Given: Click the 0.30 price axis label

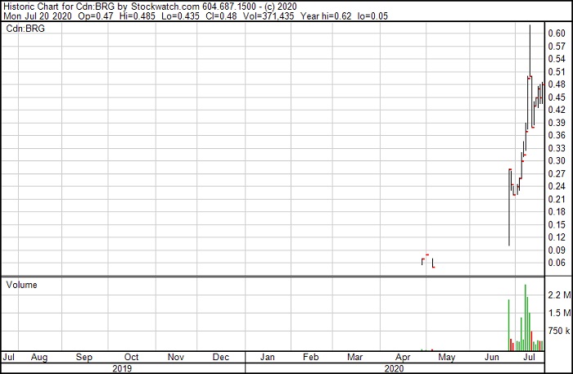Looking at the screenshot, I should 555,160.
